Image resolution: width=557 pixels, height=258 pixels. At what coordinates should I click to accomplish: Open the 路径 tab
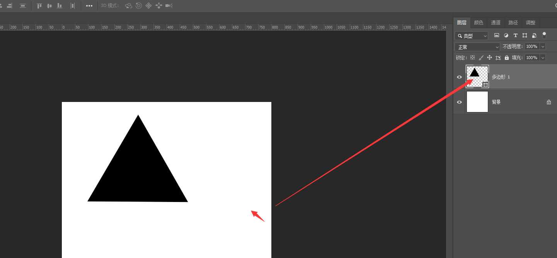pos(513,22)
